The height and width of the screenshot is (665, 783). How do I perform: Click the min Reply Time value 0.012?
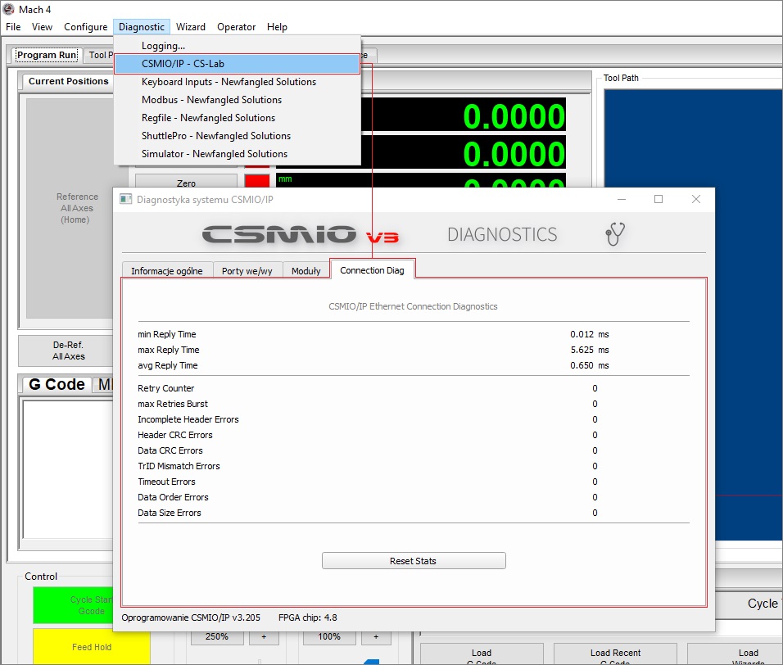[x=582, y=334]
